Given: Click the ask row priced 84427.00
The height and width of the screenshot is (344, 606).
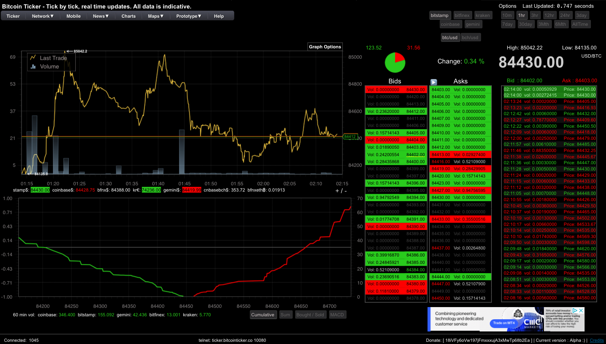Looking at the screenshot, I should (461, 190).
